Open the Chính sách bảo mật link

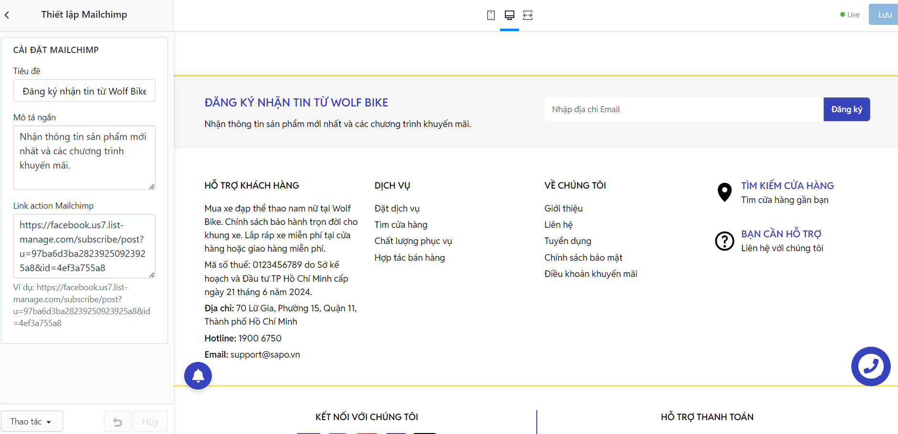pyautogui.click(x=583, y=258)
